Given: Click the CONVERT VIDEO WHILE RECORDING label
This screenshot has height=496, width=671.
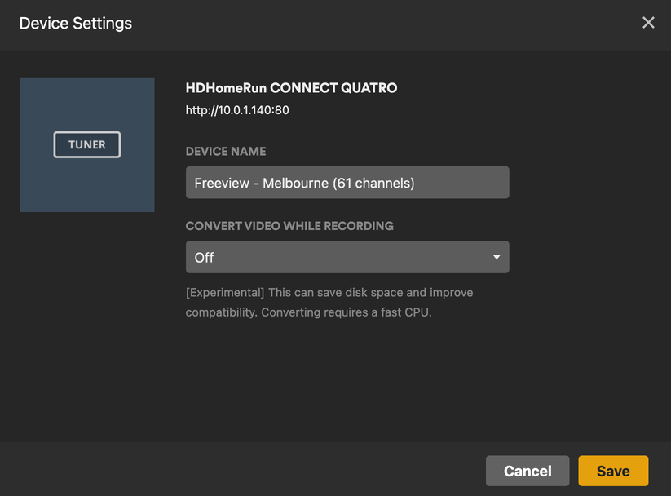Looking at the screenshot, I should tap(289, 226).
